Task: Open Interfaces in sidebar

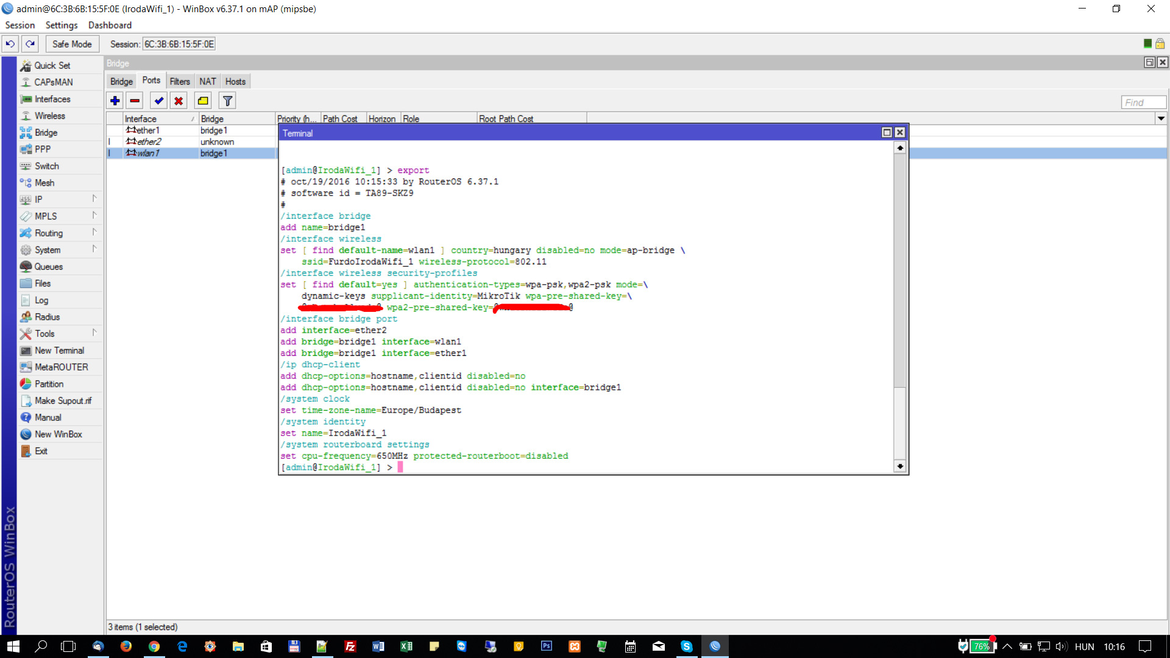Action: (52, 99)
